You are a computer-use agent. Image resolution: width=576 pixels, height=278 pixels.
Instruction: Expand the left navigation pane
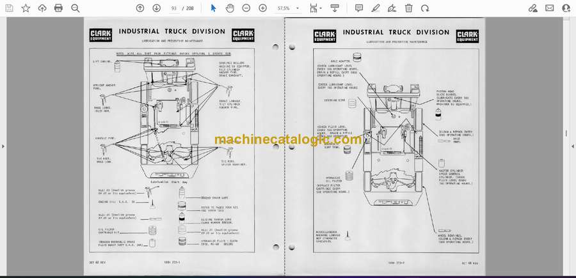click(x=3, y=146)
